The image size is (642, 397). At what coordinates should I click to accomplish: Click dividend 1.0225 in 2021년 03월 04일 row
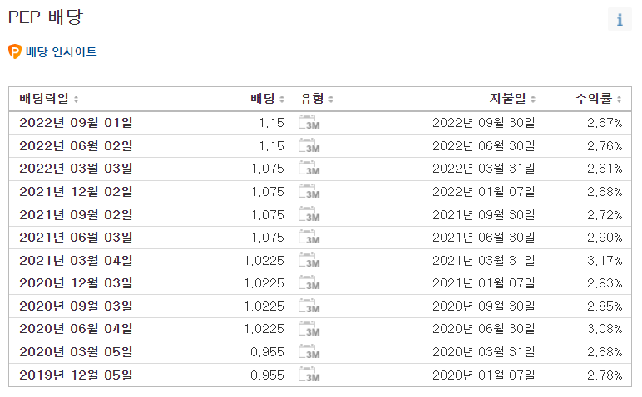(x=264, y=261)
